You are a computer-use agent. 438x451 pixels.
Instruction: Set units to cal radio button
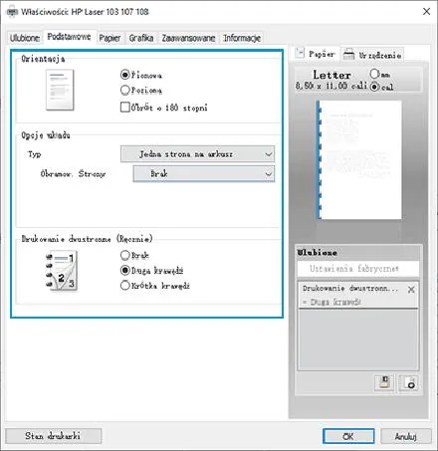(x=374, y=87)
